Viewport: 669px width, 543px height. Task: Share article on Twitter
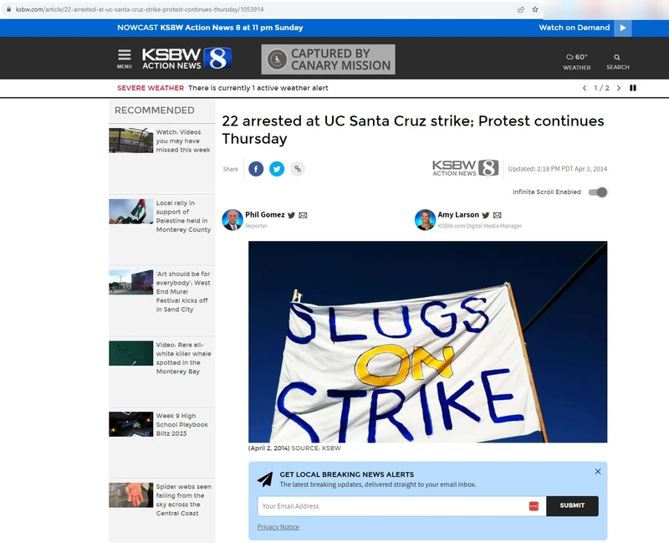pos(277,169)
